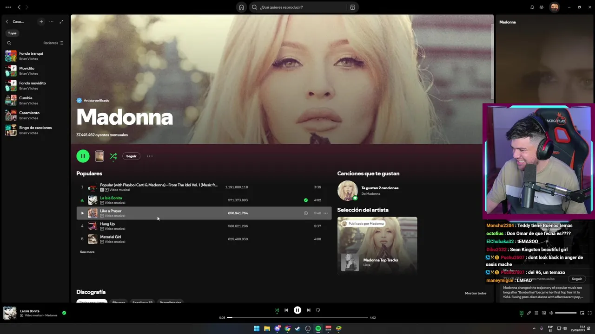Click the search field '¿Qué quieres reproducir?'
This screenshot has width=595, height=334.
(x=297, y=7)
